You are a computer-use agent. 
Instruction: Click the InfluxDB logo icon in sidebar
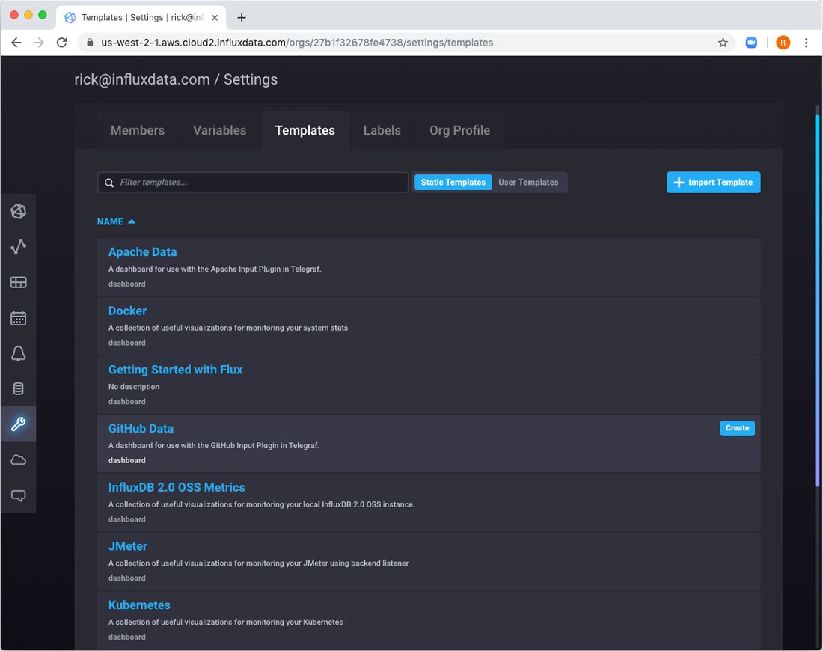[19, 212]
